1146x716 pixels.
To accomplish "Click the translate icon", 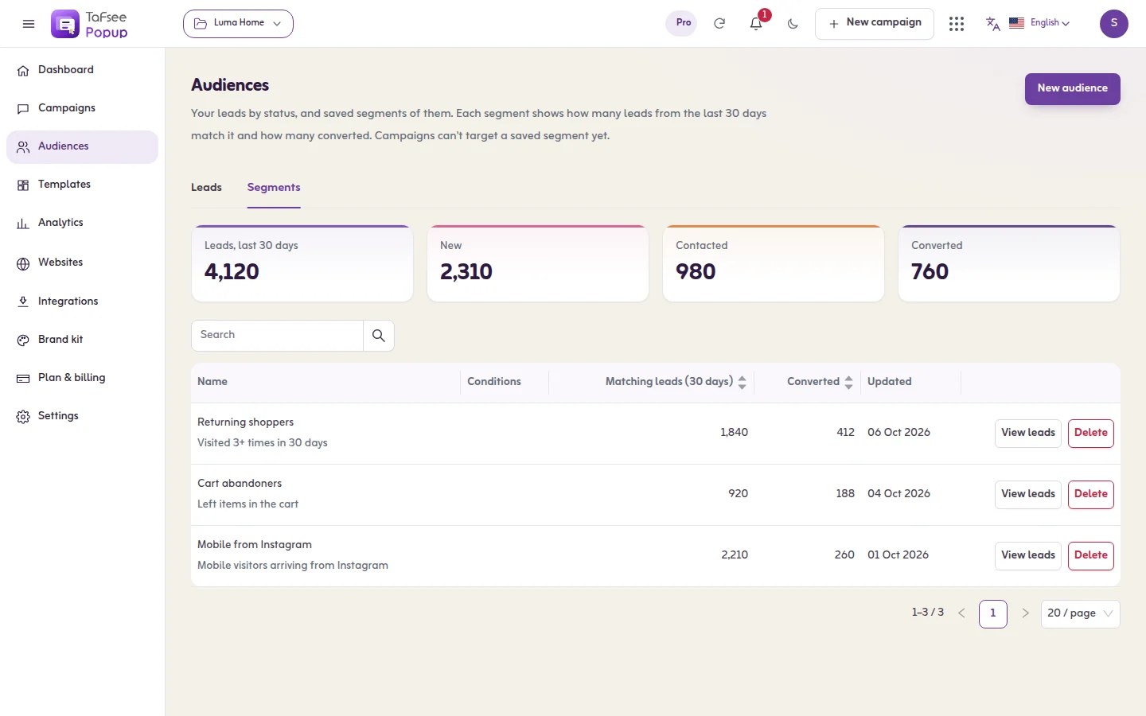I will pos(992,24).
